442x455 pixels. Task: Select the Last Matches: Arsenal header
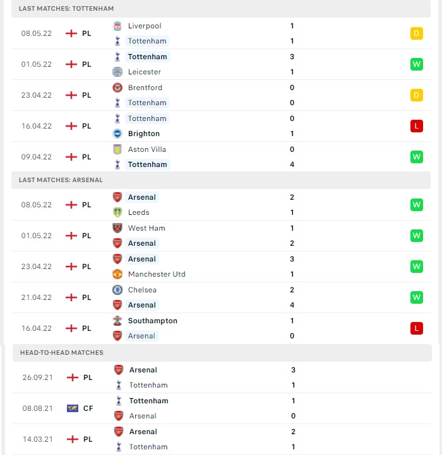tap(221, 180)
